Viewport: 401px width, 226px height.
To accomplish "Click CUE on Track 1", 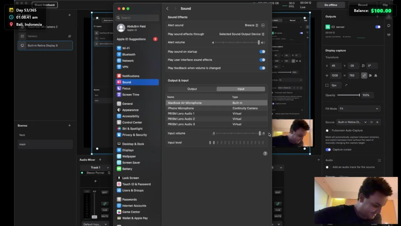I will [x=105, y=210].
